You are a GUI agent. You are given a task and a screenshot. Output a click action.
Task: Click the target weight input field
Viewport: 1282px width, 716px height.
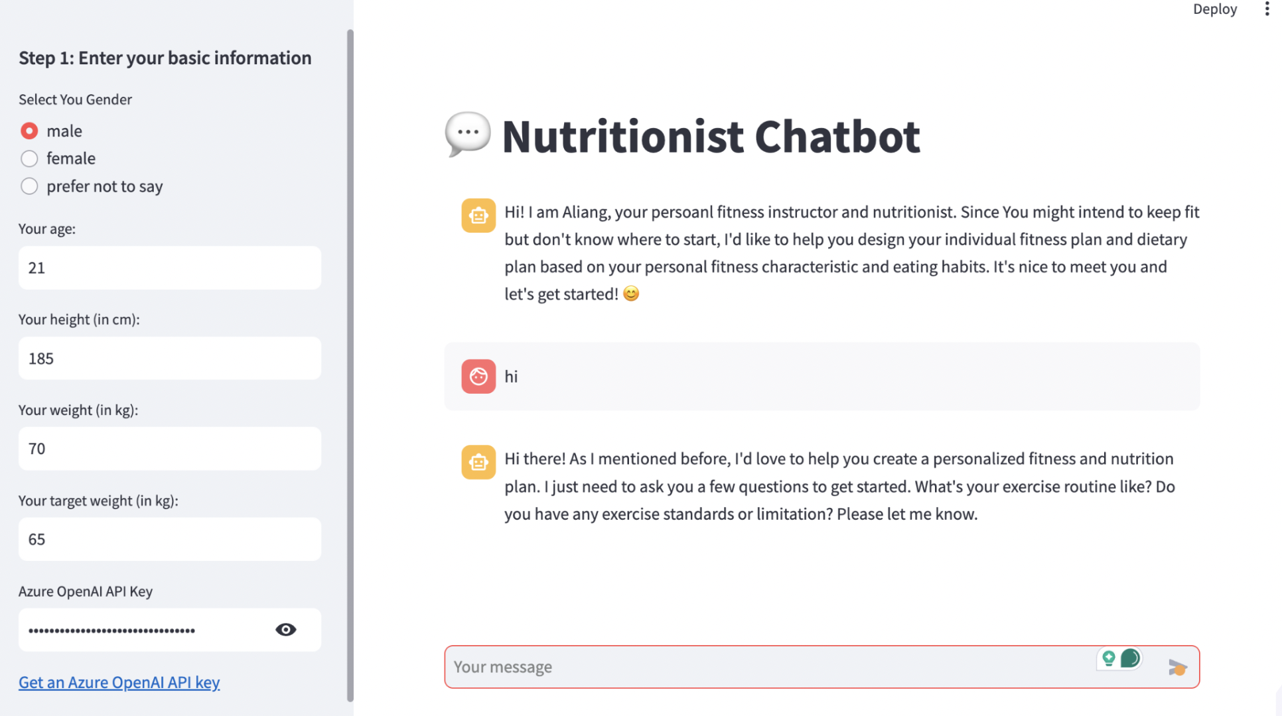(170, 540)
